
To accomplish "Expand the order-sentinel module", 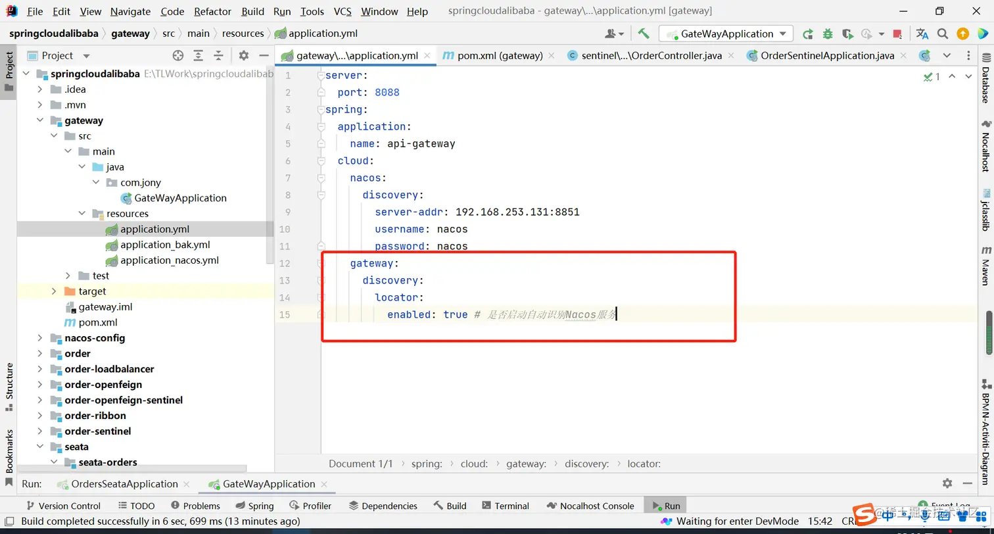I will [x=40, y=431].
